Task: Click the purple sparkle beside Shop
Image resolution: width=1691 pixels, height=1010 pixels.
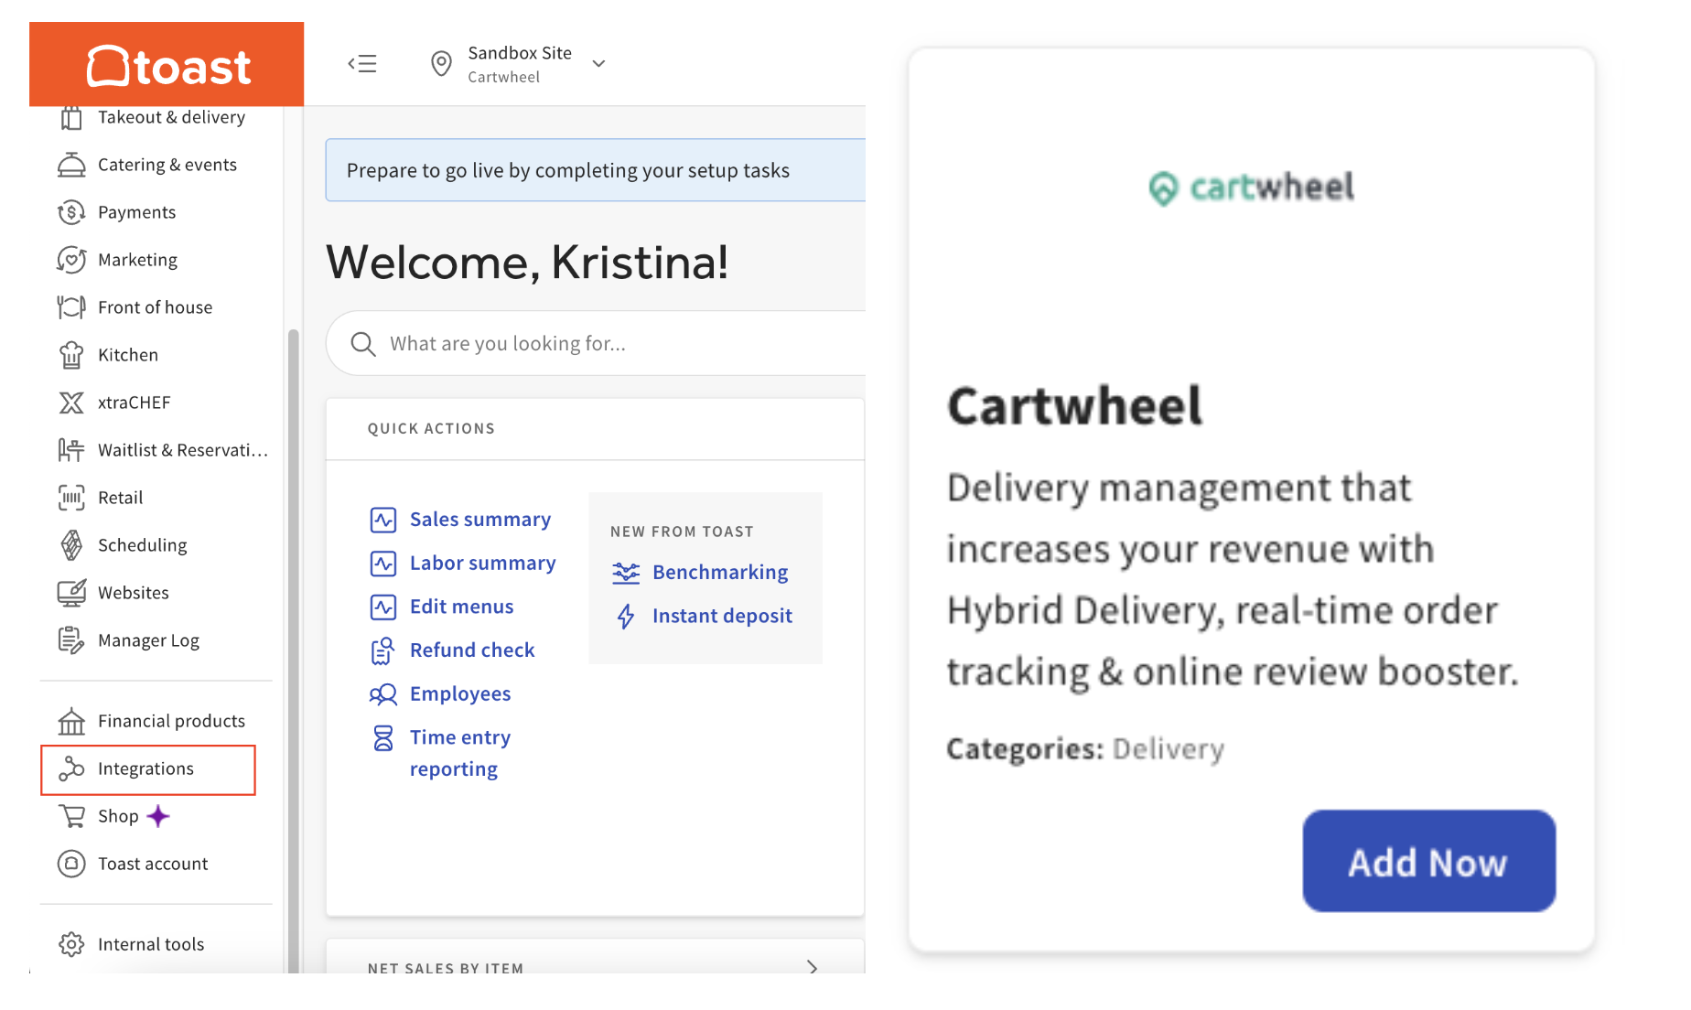Action: point(158,815)
